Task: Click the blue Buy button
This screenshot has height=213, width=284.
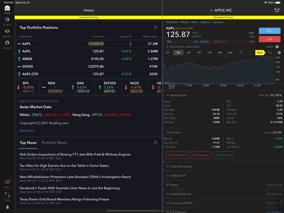Action: tap(269, 31)
